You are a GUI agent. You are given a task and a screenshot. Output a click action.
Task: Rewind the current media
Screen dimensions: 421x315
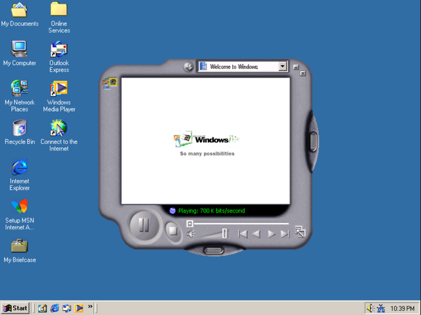click(x=257, y=234)
